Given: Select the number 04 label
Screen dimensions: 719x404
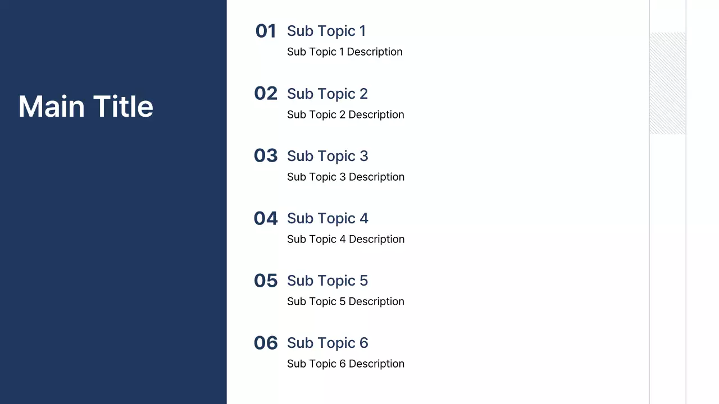Looking at the screenshot, I should coord(266,218).
